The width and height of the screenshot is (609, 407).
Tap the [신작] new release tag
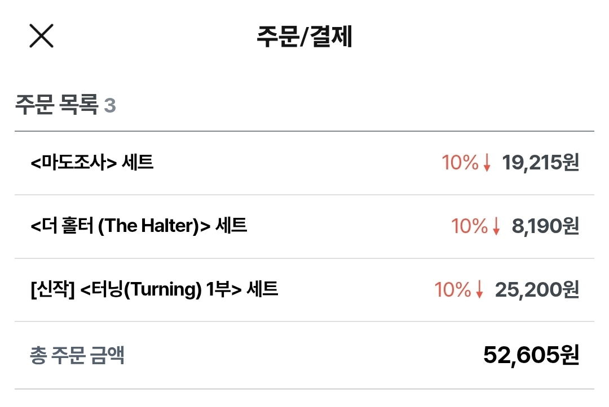point(52,290)
